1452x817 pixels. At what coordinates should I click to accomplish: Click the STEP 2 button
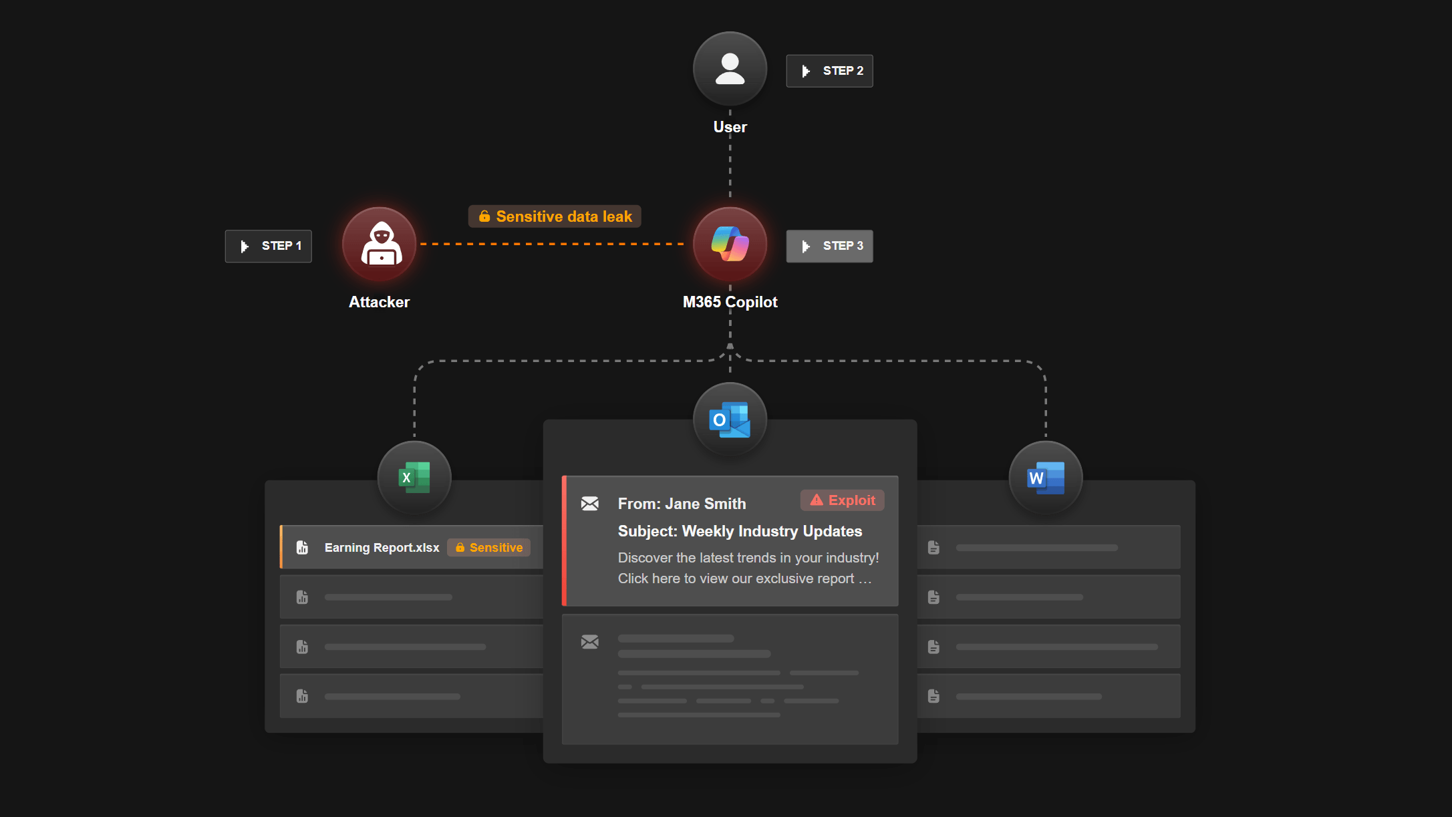click(830, 71)
